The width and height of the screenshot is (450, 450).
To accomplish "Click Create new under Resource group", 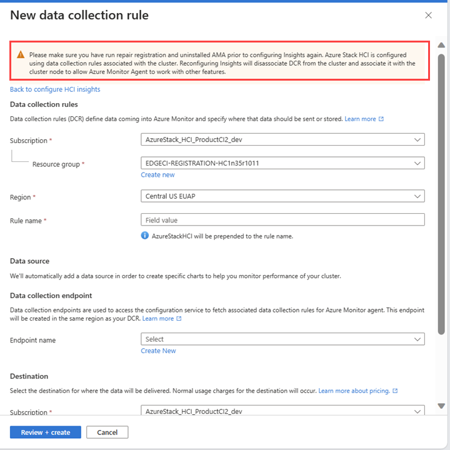I will pos(157,175).
